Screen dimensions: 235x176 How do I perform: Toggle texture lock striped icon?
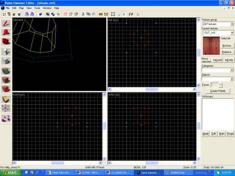101,14
